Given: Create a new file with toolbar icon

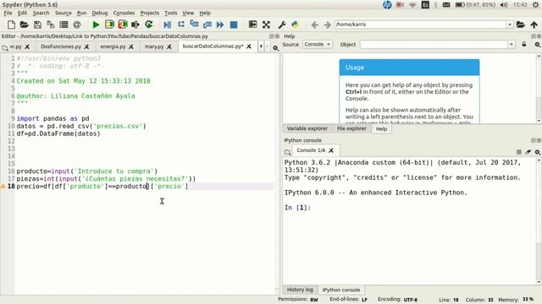Looking at the screenshot, I should tap(11, 24).
